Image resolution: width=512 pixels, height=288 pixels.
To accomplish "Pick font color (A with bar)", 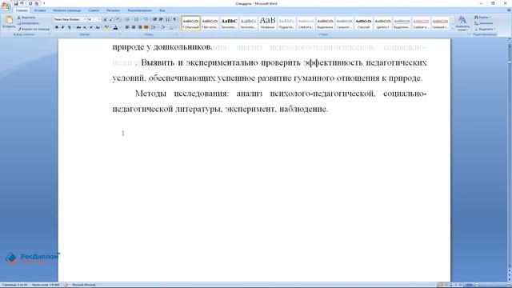I will 115,27.
